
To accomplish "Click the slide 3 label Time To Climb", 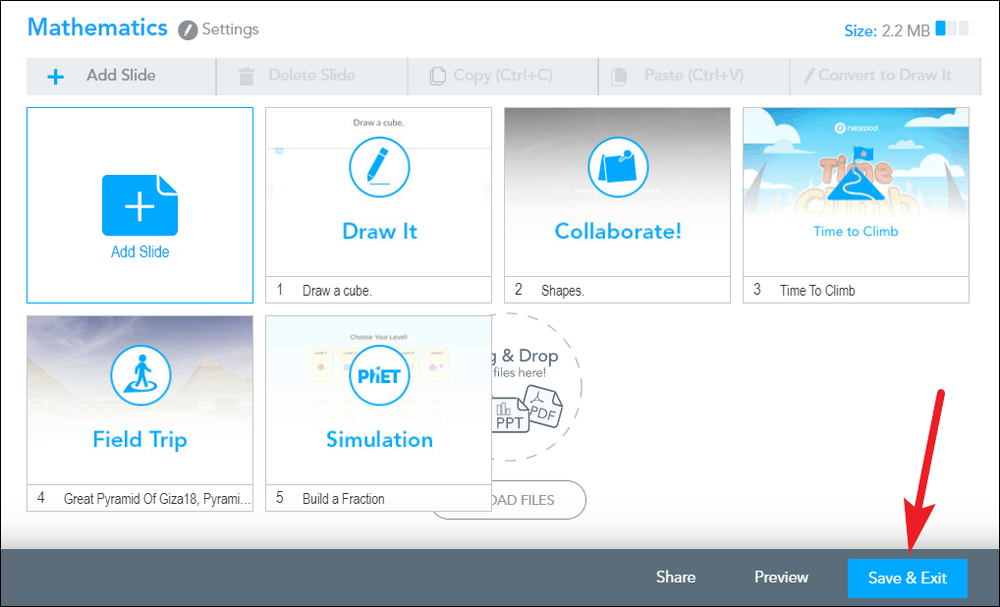I will click(x=817, y=291).
